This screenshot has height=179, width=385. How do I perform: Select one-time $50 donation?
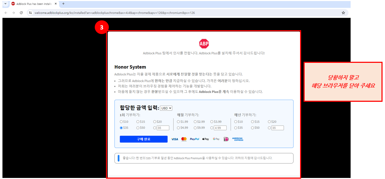[x=138, y=128]
